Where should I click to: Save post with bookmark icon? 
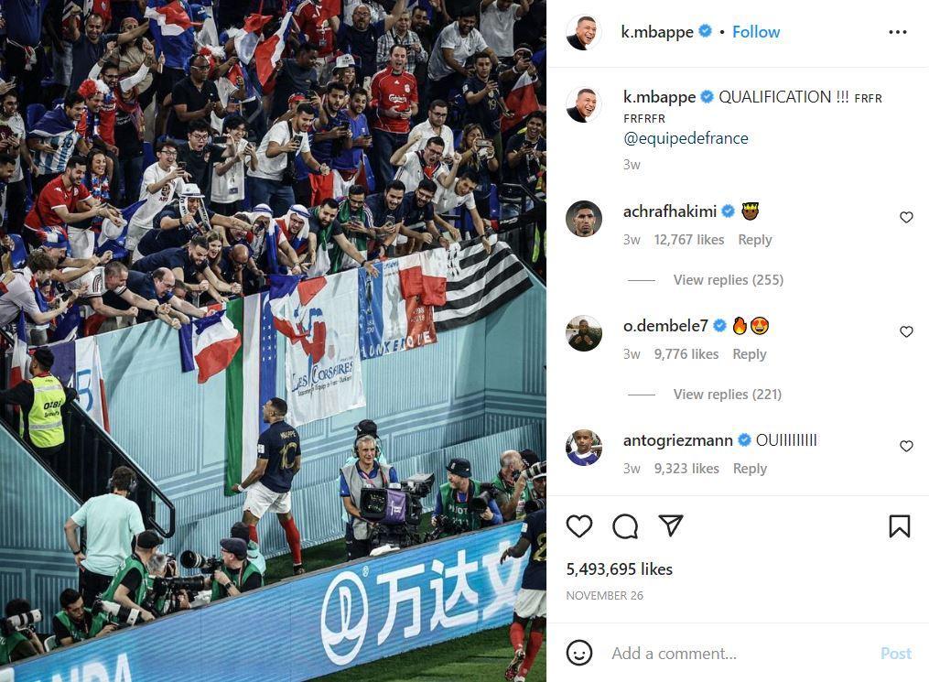tap(900, 526)
